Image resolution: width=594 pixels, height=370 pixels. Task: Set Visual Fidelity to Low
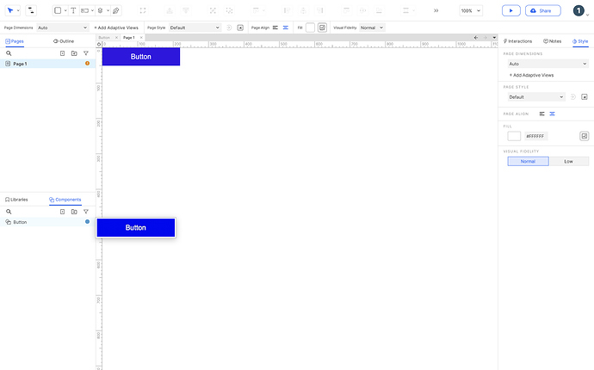569,161
